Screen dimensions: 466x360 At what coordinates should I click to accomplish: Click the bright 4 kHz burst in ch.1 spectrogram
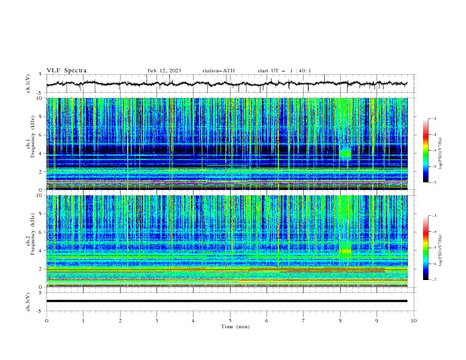(345, 154)
